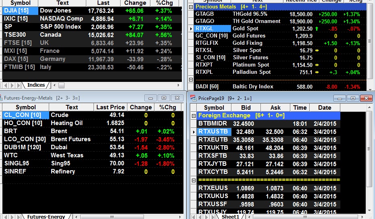Select the FTSE [15] UK row
This screenshot has height=219, width=375.
pos(92,43)
